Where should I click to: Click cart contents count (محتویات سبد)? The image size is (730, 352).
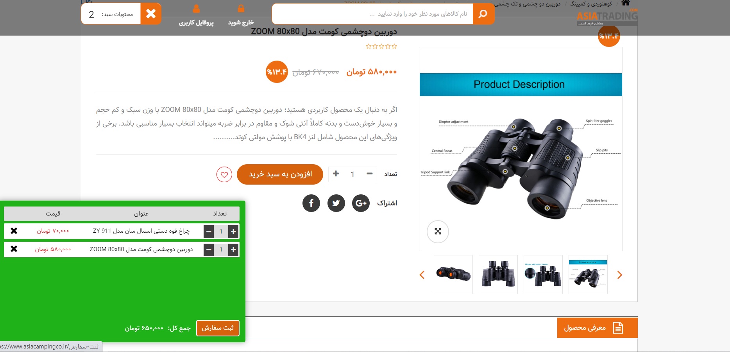[x=111, y=14]
